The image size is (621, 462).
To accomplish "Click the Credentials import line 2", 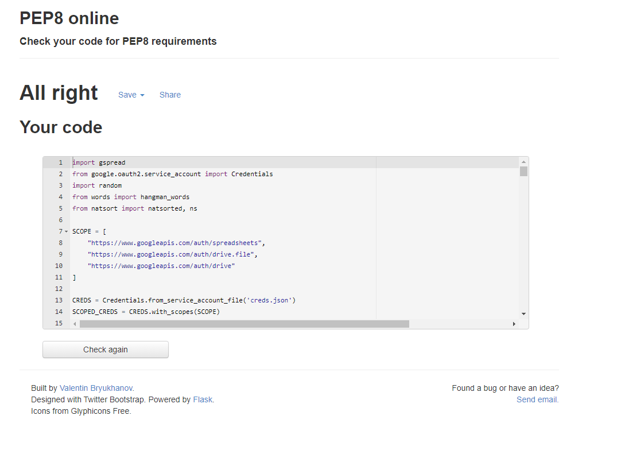I will pyautogui.click(x=172, y=174).
